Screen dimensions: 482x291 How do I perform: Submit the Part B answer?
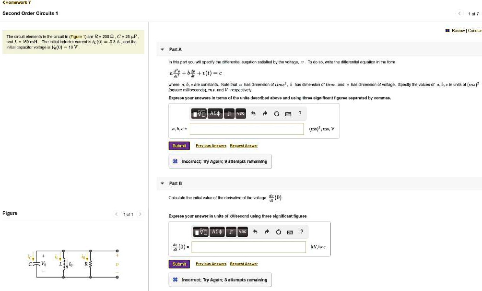[179, 264]
